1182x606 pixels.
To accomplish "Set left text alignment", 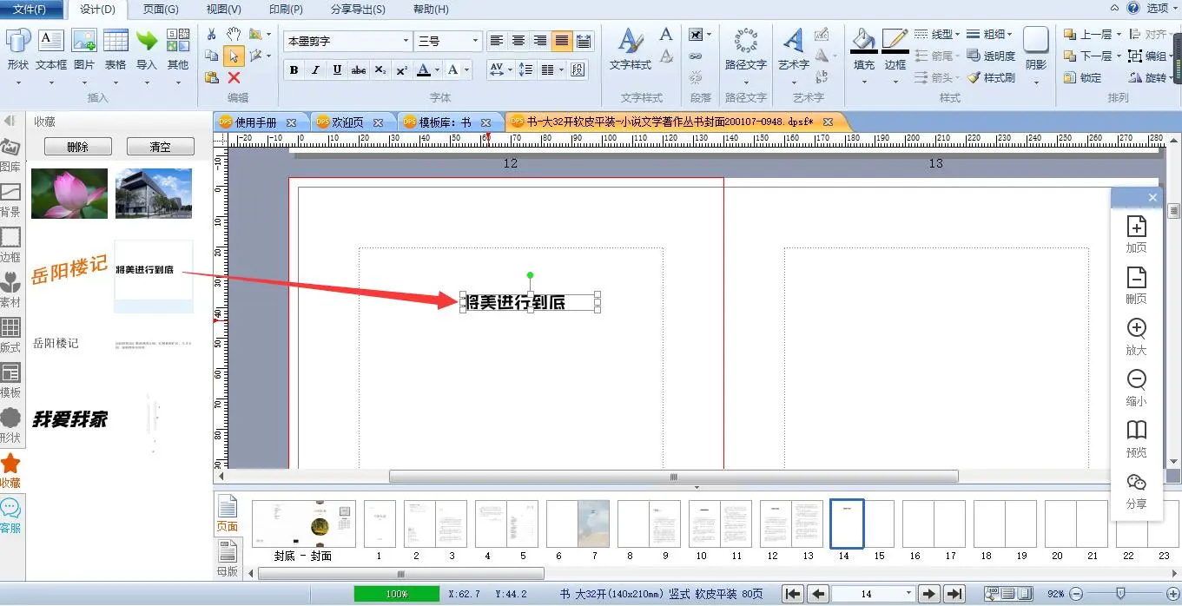I will point(497,41).
